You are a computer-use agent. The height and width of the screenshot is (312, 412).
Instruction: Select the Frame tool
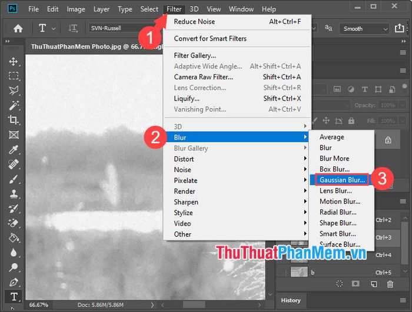click(14, 135)
